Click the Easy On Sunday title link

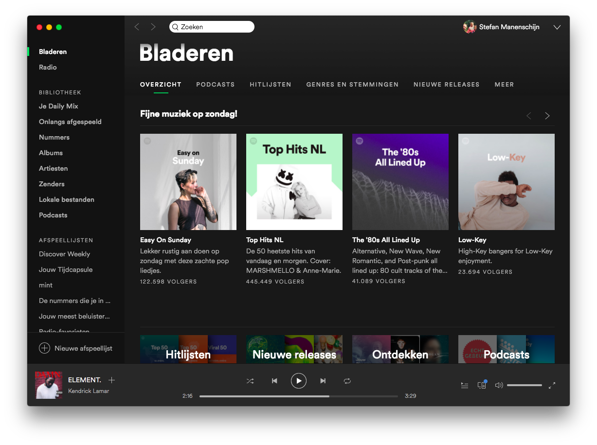[x=165, y=240]
